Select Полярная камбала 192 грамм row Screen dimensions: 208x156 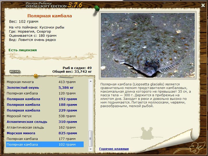coord(45,99)
